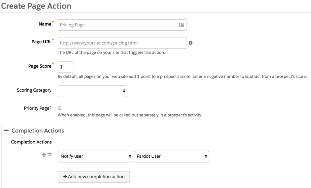Viewport: 311px width, 188px height.
Task: Click the Completion Actions section header
Action: (x=38, y=131)
